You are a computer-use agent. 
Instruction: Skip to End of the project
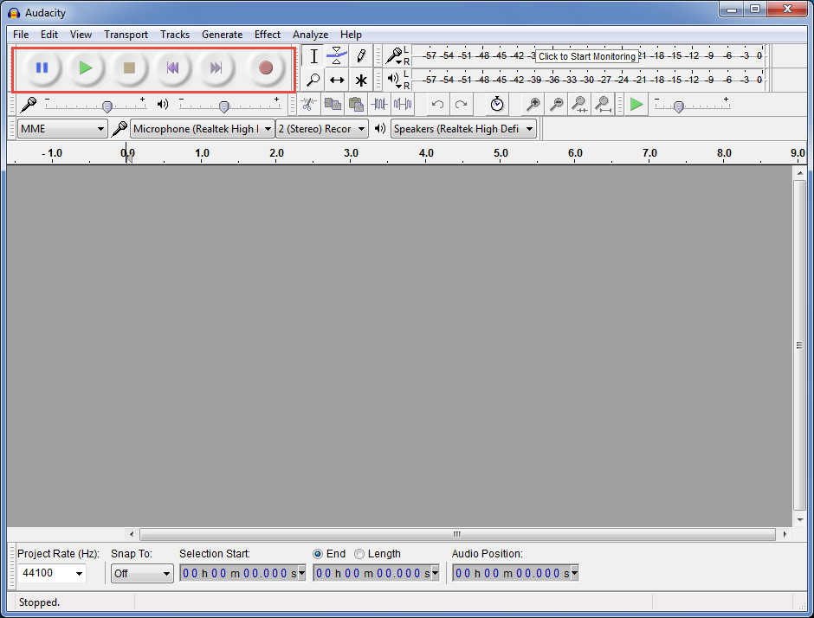(x=216, y=68)
